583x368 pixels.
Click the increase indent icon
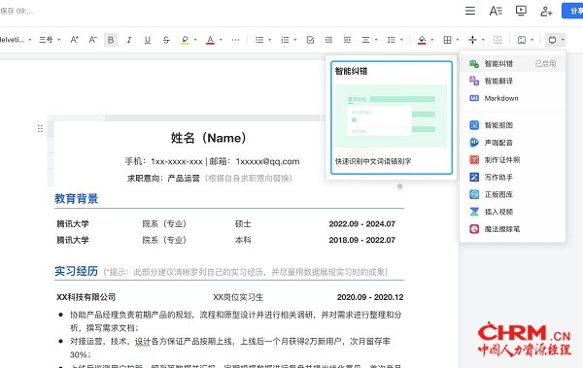[x=347, y=40]
